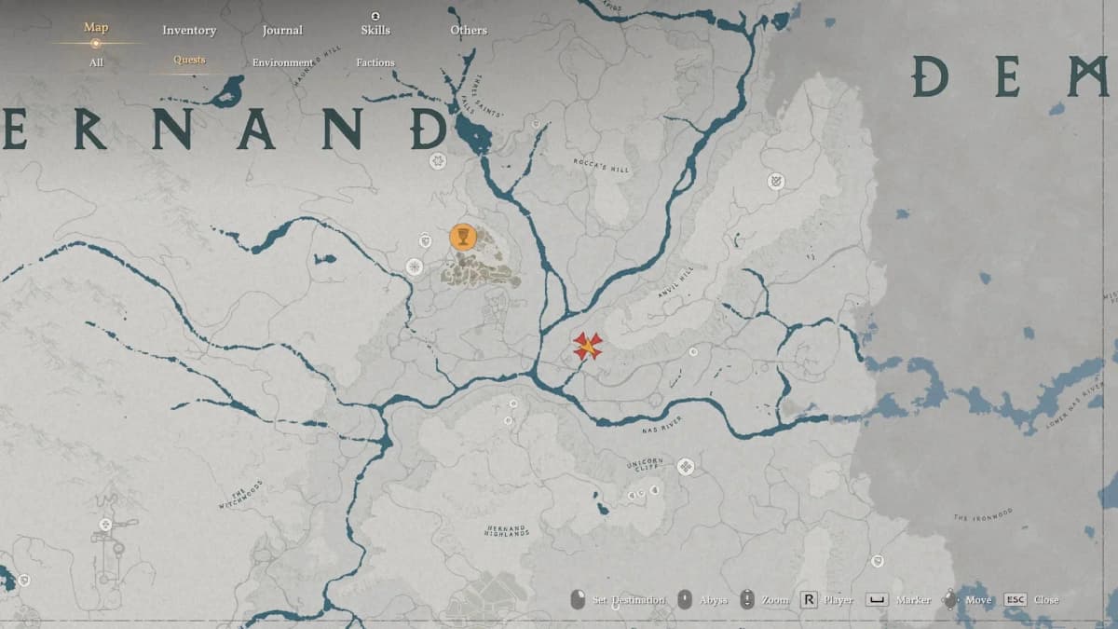1118x629 pixels.
Task: Go to the Others tab
Action: click(x=469, y=30)
